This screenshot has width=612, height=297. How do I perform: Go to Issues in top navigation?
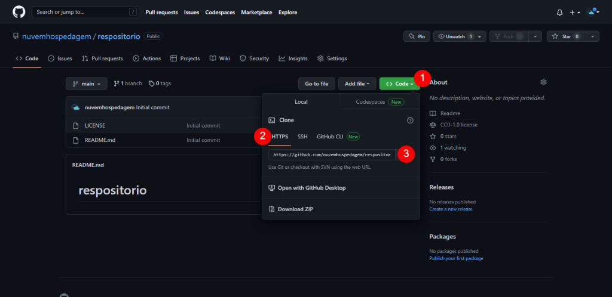tap(192, 13)
